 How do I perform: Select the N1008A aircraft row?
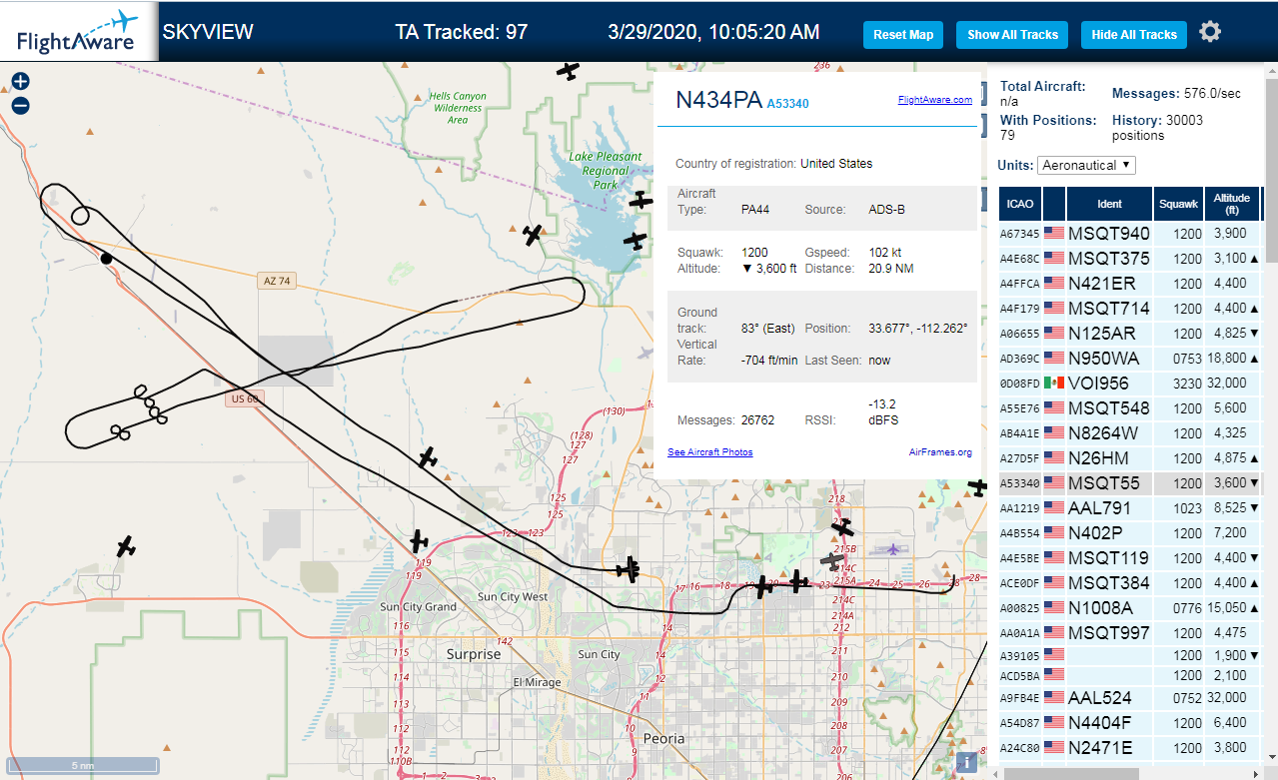coord(1130,608)
